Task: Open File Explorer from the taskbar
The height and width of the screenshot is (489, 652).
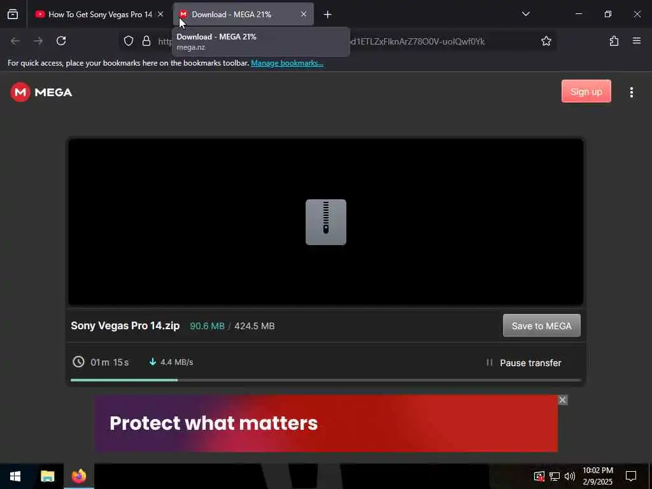Action: coord(47,476)
